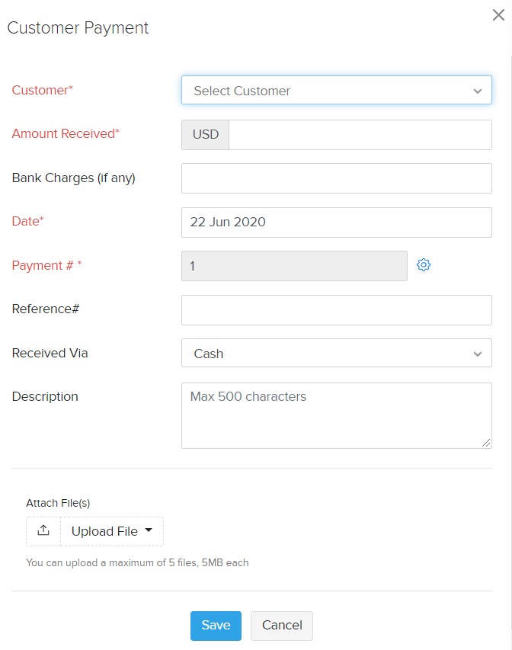This screenshot has width=512, height=650.
Task: Click the Description text area
Action: pos(337,415)
